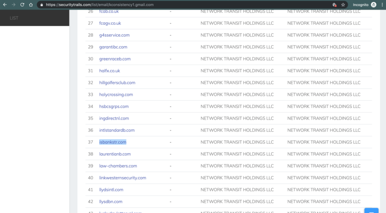Click row number 37

click(x=90, y=142)
